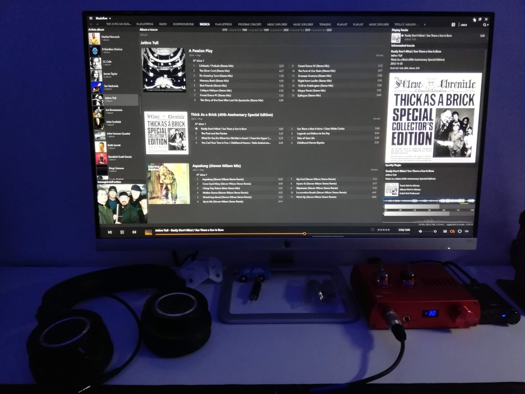Image resolution: width=525 pixels, height=394 pixels.
Task: Open Aqualung (Steven Wilson Mix) album title
Action: [x=216, y=166]
